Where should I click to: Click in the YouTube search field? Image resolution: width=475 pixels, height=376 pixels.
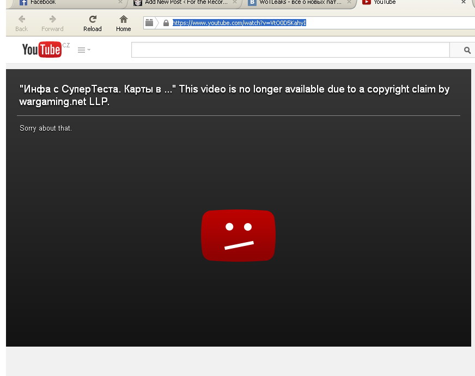point(290,50)
